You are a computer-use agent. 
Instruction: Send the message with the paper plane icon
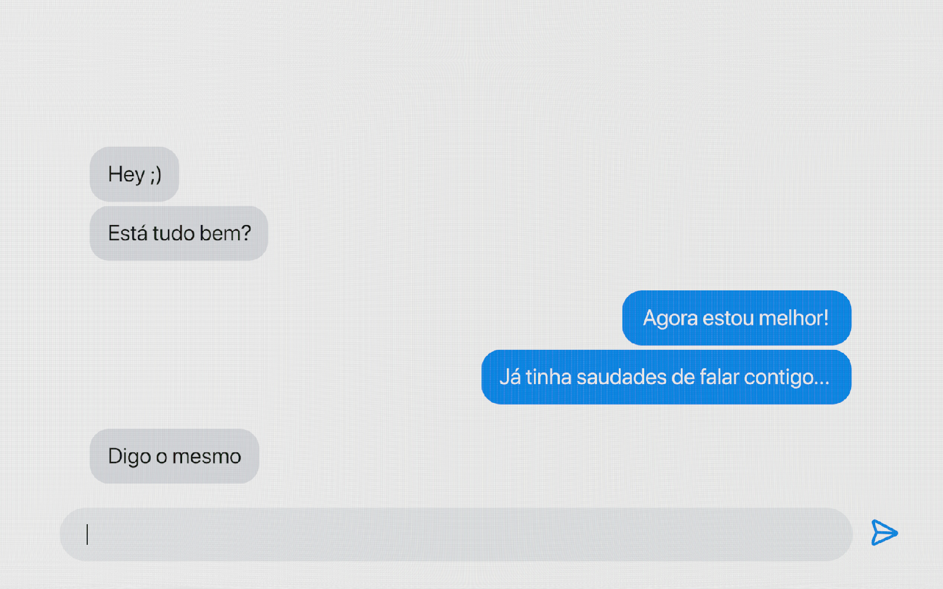point(884,532)
